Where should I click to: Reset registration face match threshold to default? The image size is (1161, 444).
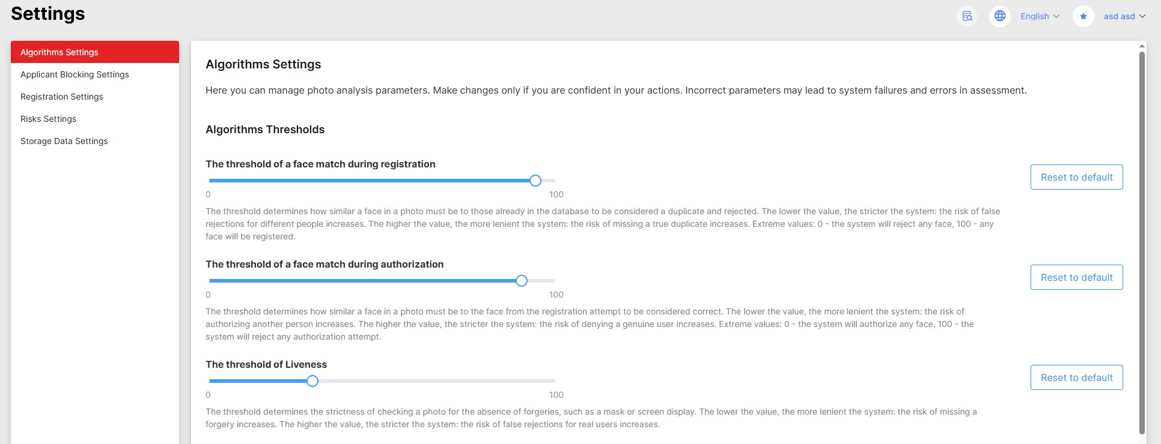[1076, 177]
